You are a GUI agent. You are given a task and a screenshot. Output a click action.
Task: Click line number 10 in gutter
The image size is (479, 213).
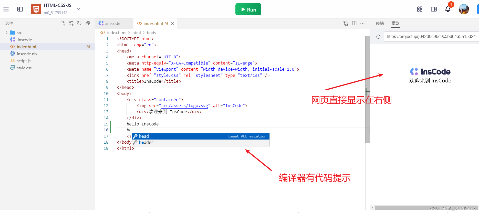(x=106, y=93)
